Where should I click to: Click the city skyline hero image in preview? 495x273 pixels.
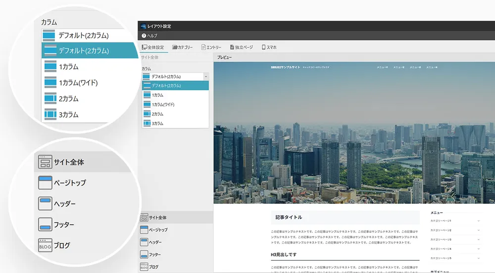tap(354, 133)
